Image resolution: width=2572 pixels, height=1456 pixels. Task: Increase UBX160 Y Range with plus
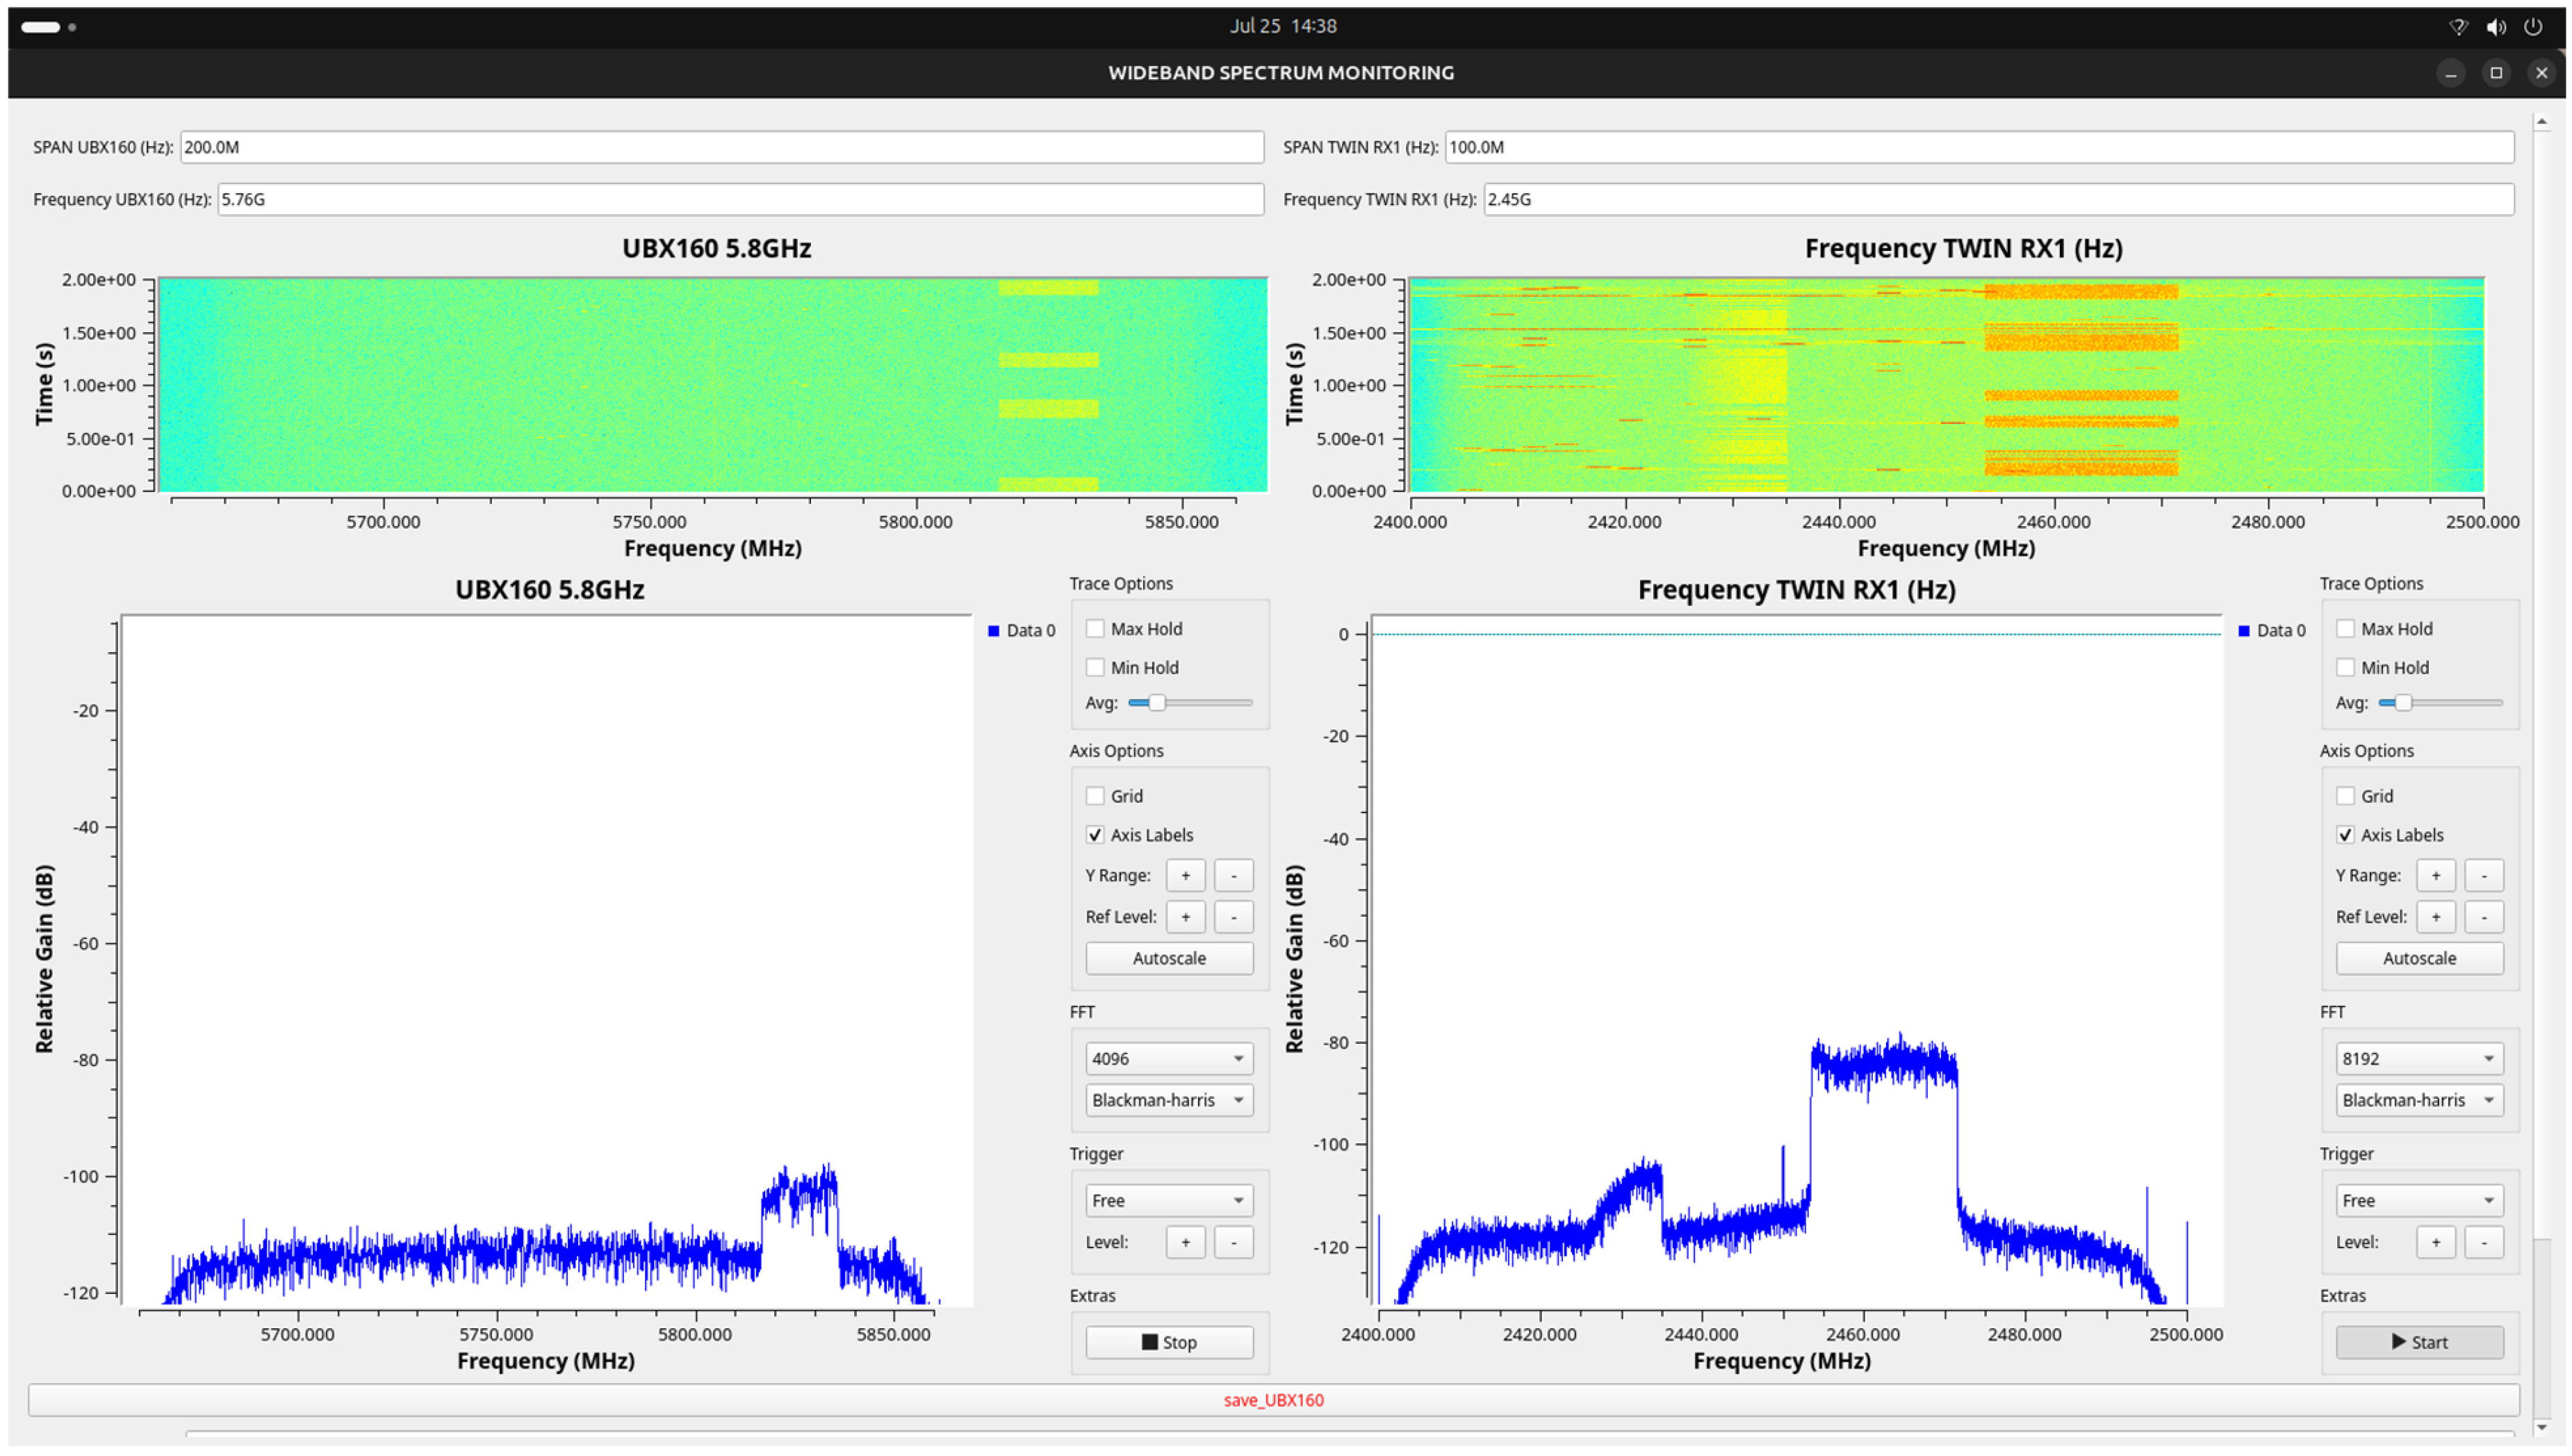pos(1185,875)
